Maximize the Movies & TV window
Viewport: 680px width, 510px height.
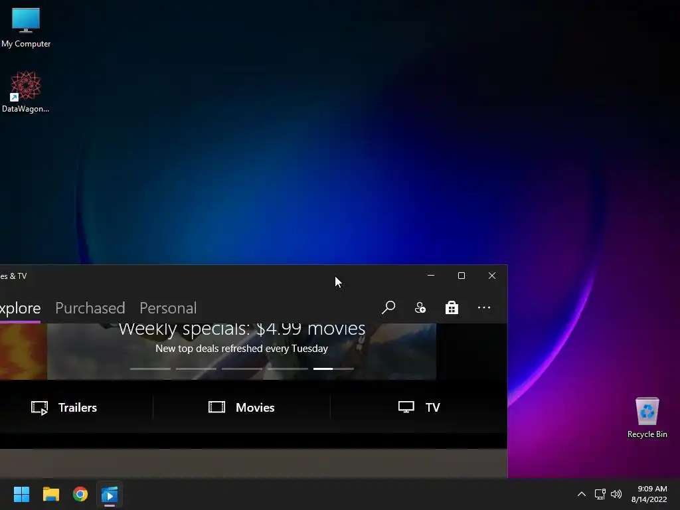(462, 276)
